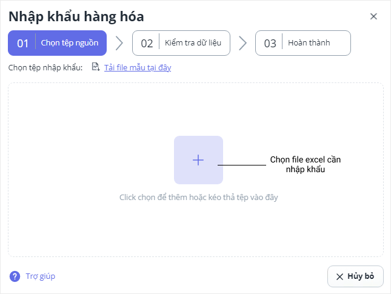Click the "Nhập khẩu hàng hóa" dialog title
This screenshot has height=294, width=391.
pos(76,16)
